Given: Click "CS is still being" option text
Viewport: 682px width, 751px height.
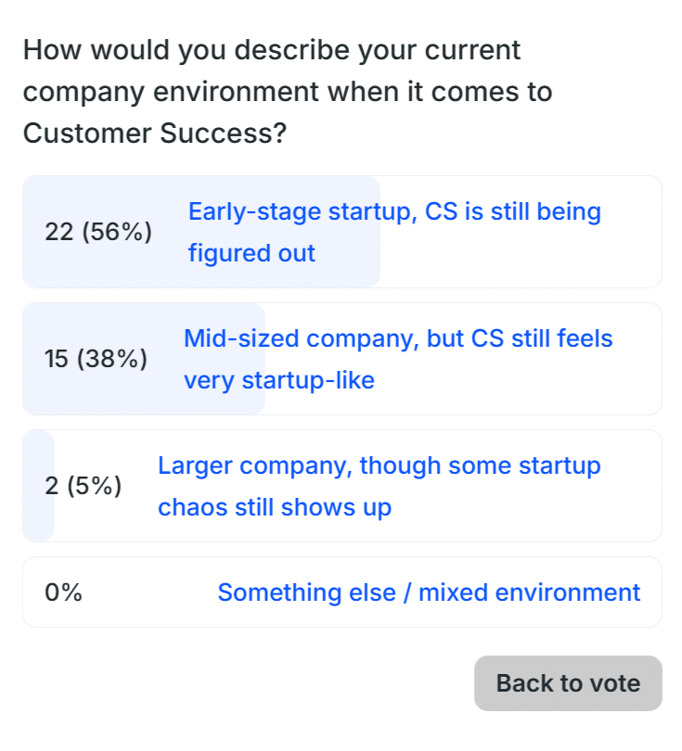Looking at the screenshot, I should pyautogui.click(x=512, y=211).
